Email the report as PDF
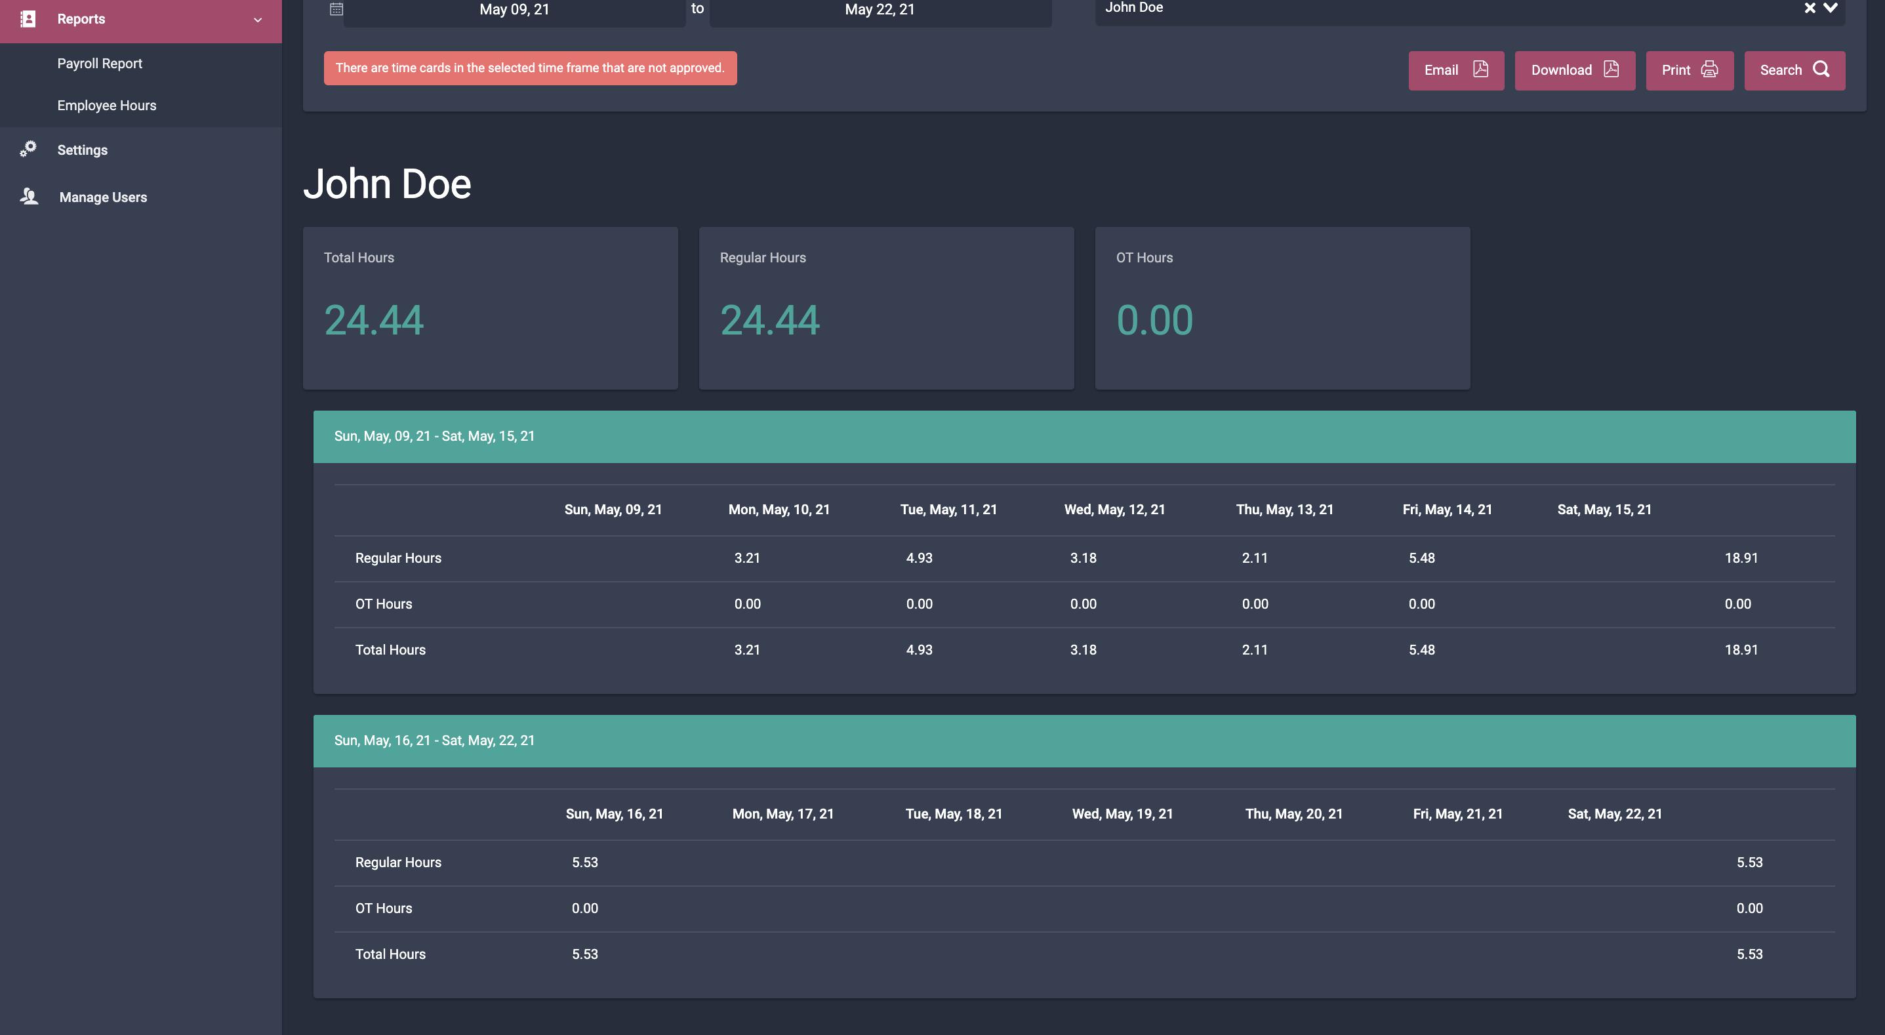Image resolution: width=1885 pixels, height=1035 pixels. [x=1456, y=70]
